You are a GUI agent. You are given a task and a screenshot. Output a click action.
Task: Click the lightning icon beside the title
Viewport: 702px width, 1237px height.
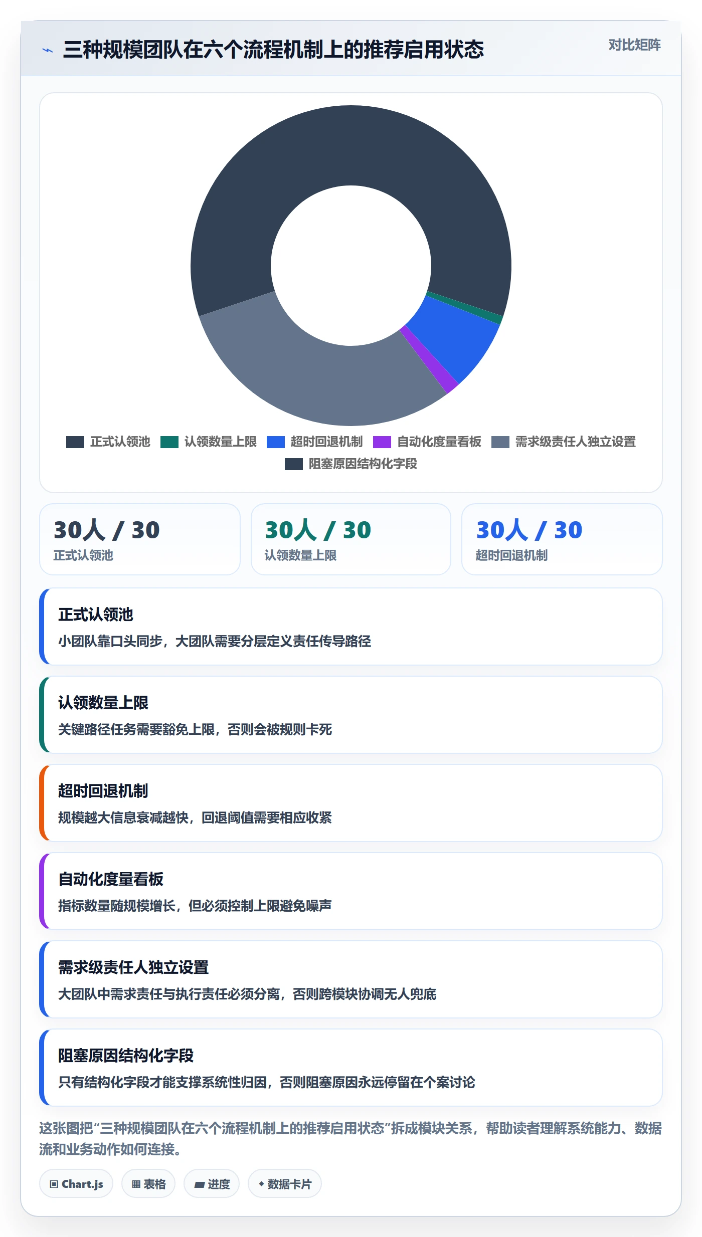(48, 50)
